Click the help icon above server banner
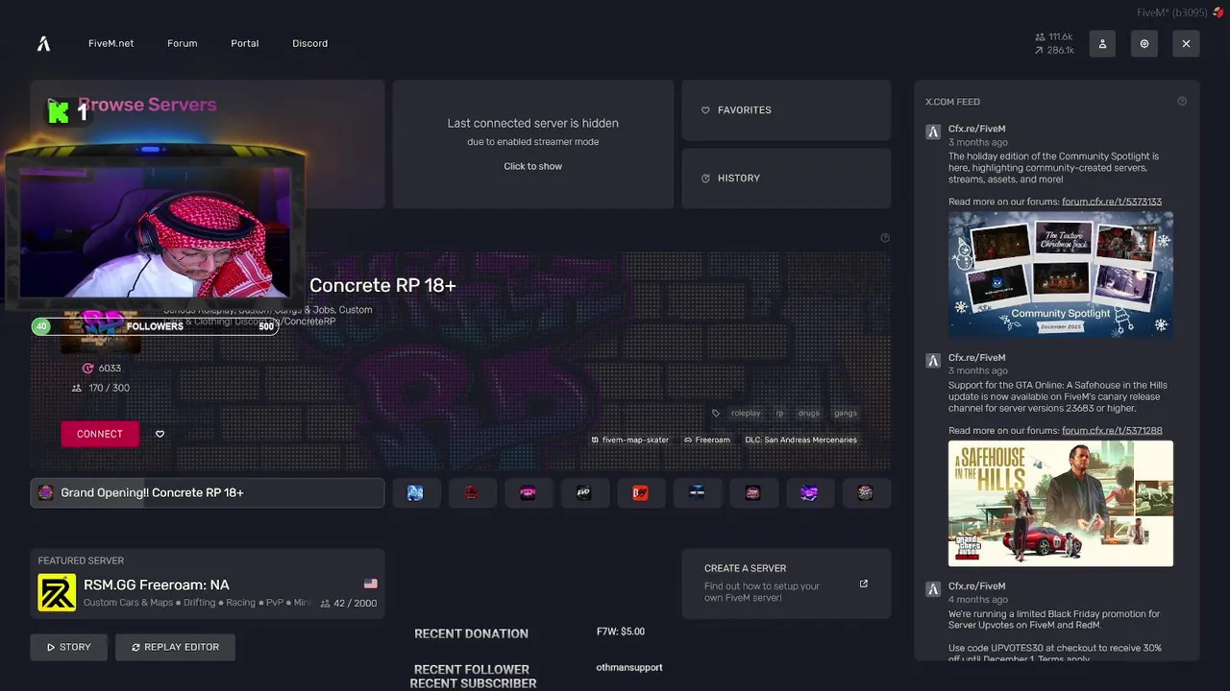Viewport: 1230px width, 691px height. pos(885,238)
